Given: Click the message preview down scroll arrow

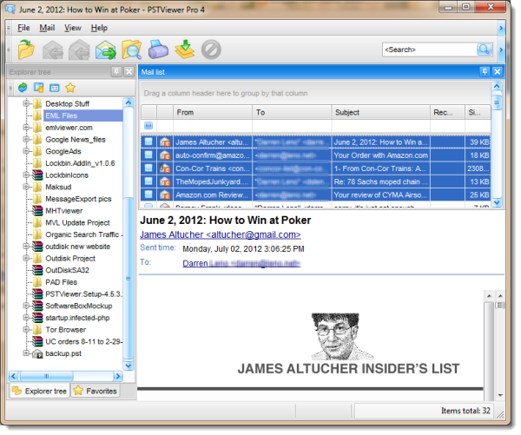Looking at the screenshot, I should coord(500,395).
